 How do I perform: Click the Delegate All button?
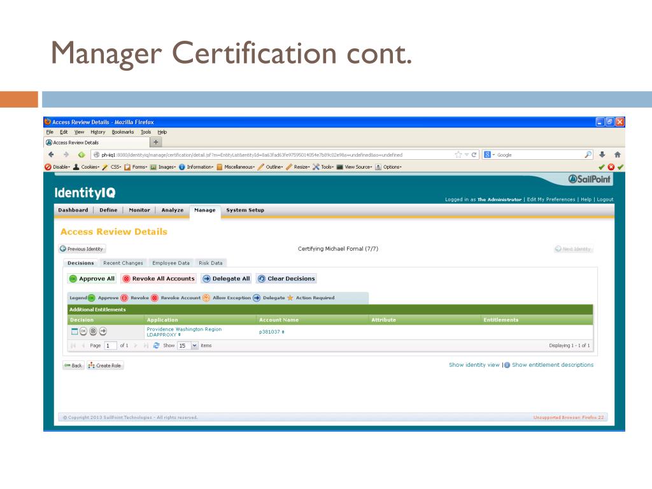coord(226,279)
